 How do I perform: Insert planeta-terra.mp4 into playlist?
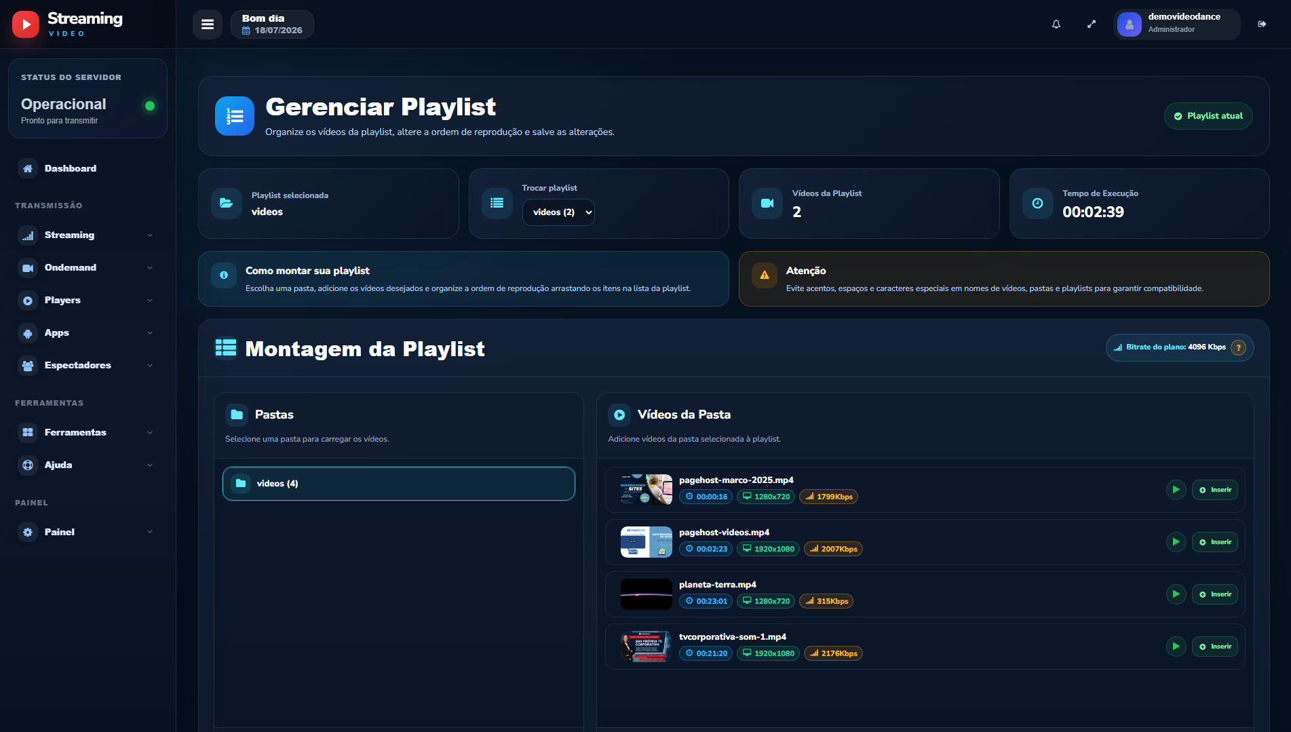pyautogui.click(x=1214, y=594)
